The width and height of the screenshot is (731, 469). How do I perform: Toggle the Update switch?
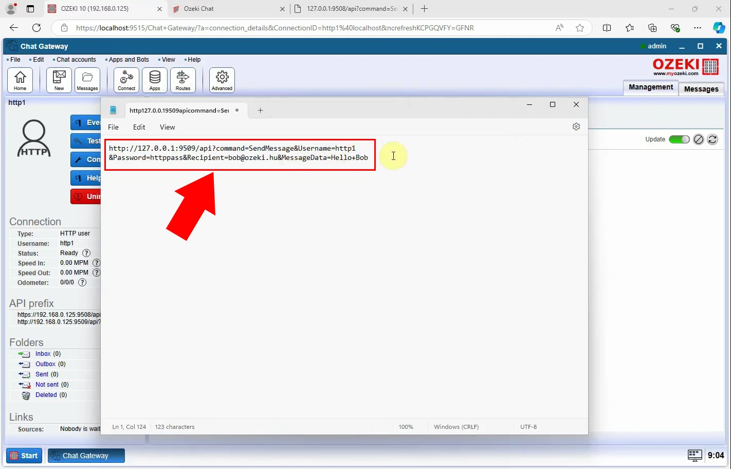pyautogui.click(x=679, y=139)
